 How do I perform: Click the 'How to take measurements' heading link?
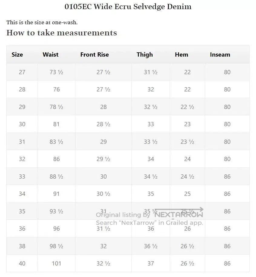point(62,33)
